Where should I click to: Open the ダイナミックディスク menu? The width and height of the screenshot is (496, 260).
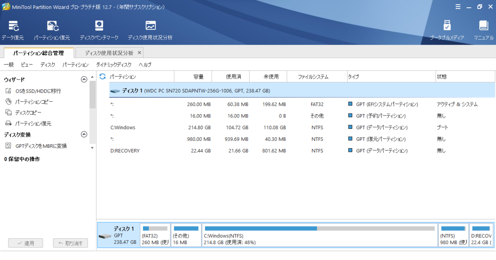click(114, 65)
